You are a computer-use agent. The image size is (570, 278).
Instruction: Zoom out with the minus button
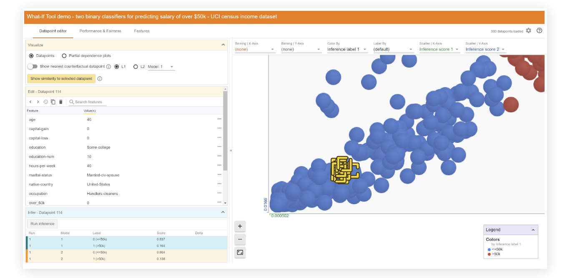coord(240,239)
